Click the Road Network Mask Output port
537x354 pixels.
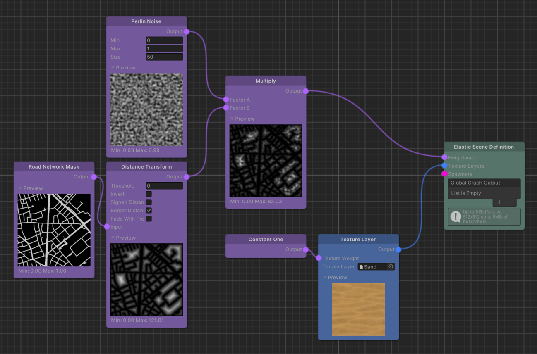[94, 177]
